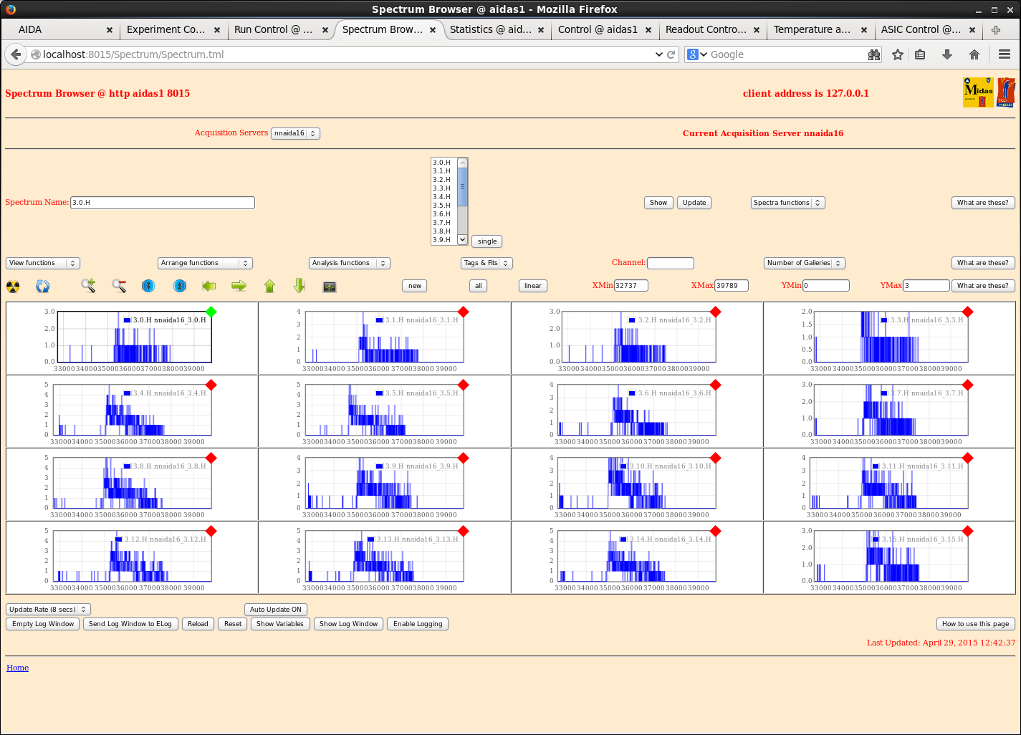Open Spectra functions dropdown
Viewport: 1021px width, 735px height.
coord(788,203)
